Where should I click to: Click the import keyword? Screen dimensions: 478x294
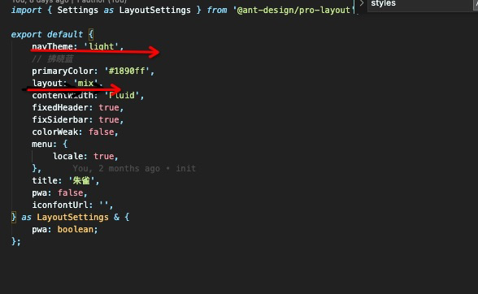click(x=26, y=10)
